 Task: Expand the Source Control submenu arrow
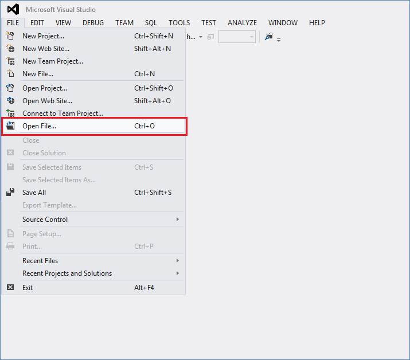[178, 219]
